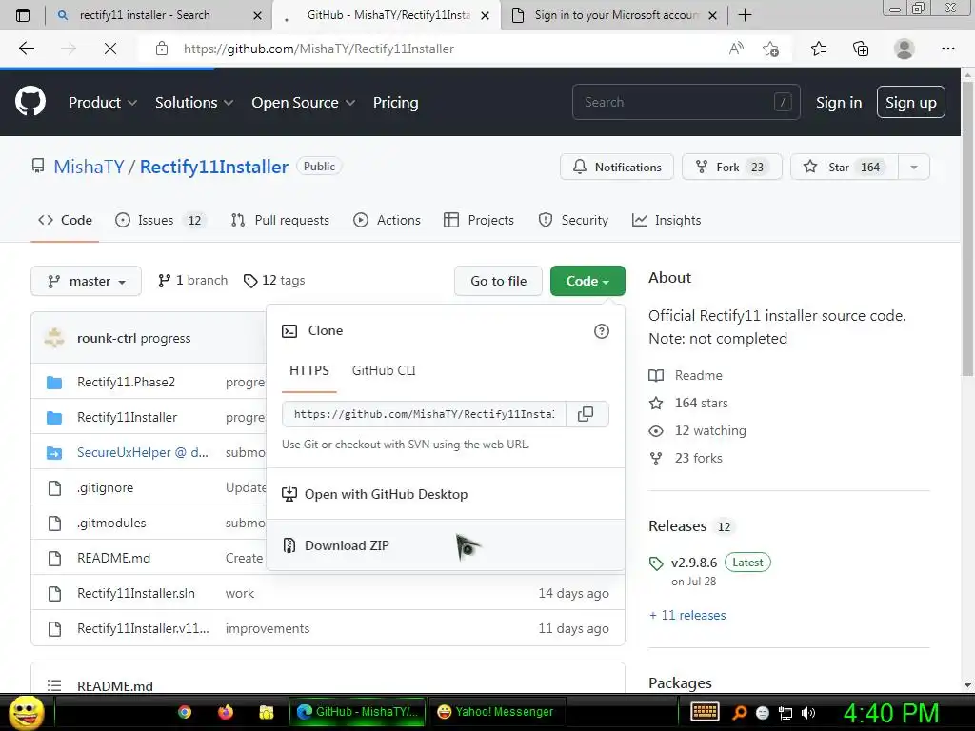Add this page to favorites star icon
This screenshot has width=975, height=731.
[x=771, y=49]
